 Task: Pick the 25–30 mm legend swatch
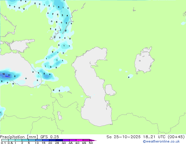point(59,140)
